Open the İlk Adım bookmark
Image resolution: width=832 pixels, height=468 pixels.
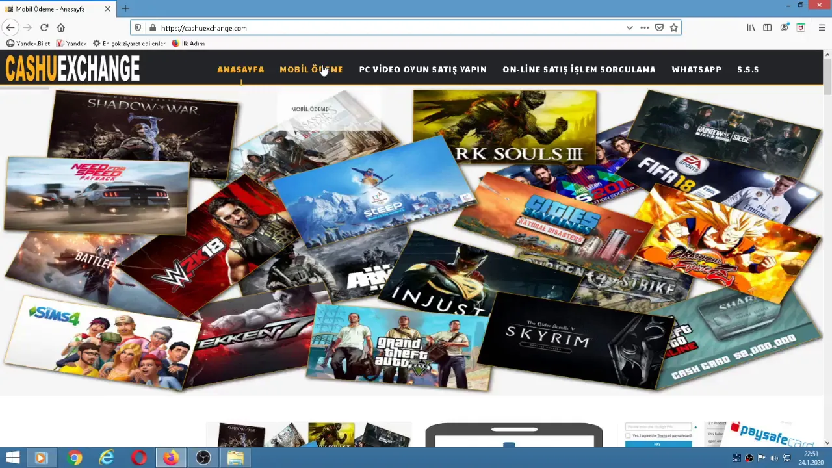[x=188, y=44]
